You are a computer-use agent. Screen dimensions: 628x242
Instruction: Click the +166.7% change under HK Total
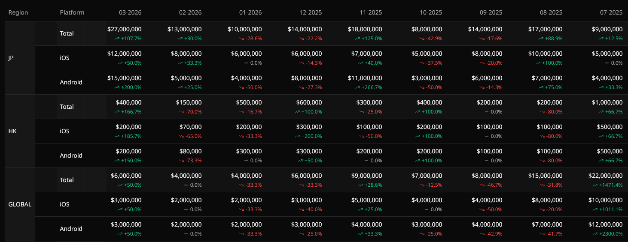point(128,112)
